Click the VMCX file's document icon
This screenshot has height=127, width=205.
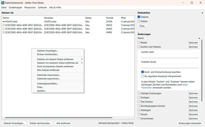tap(4, 25)
